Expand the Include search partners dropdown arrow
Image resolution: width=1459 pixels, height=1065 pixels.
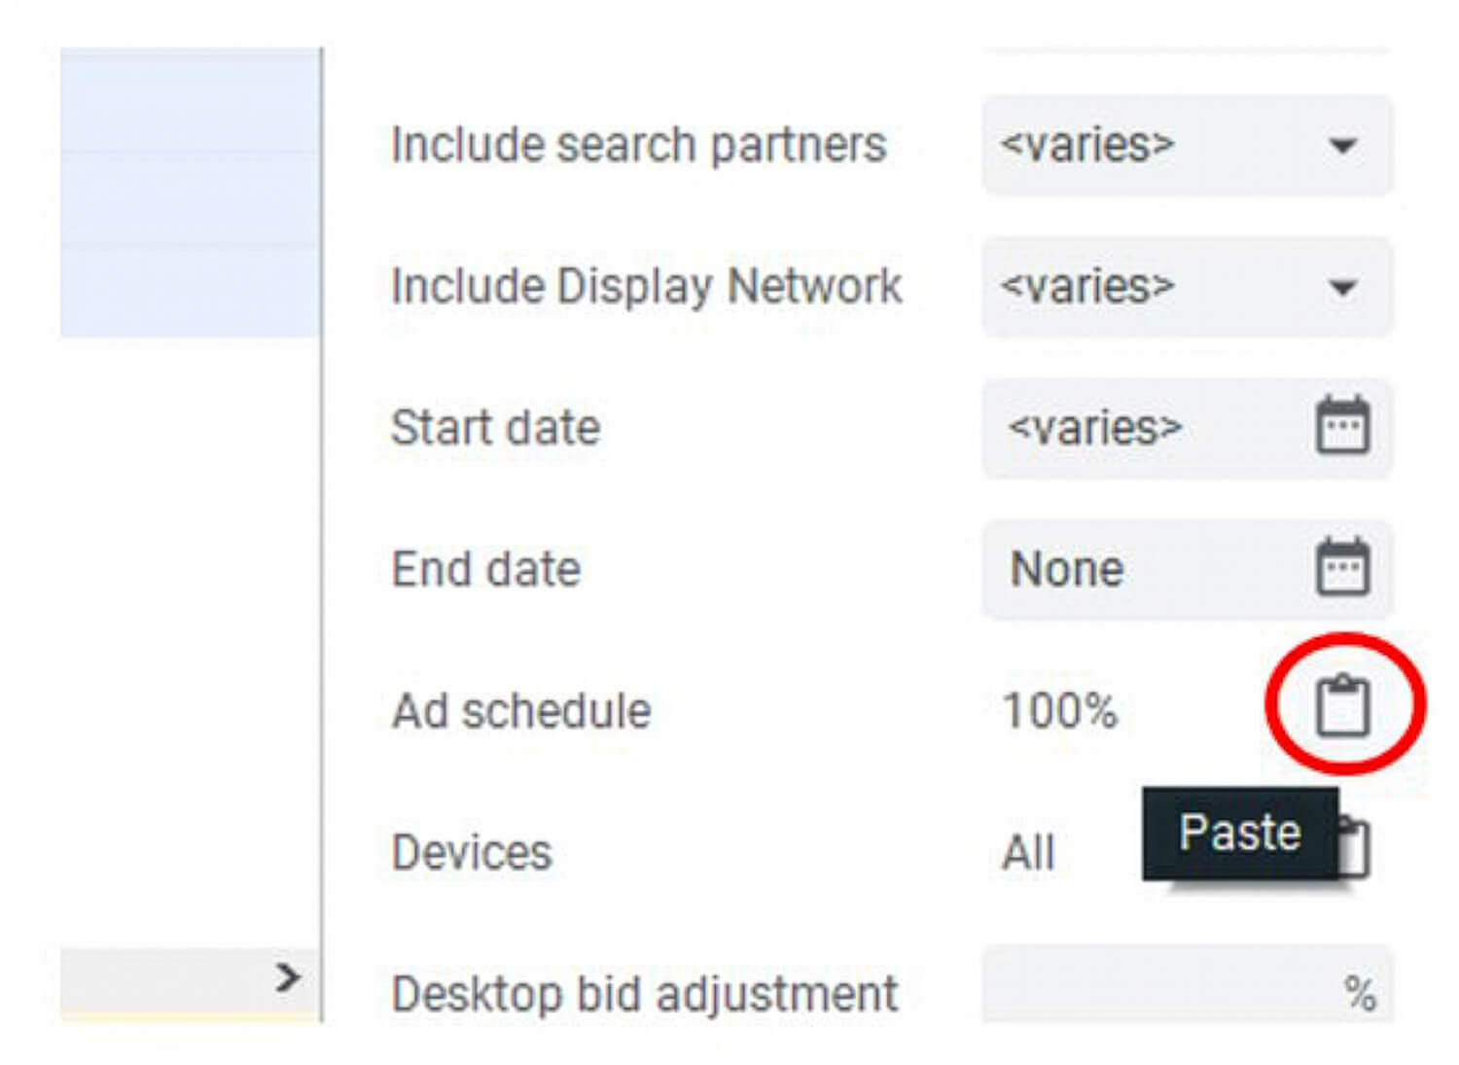click(x=1343, y=146)
